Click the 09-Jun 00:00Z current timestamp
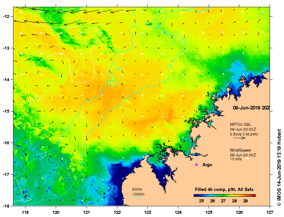Viewport: 284px width, 217px height. pos(243,129)
